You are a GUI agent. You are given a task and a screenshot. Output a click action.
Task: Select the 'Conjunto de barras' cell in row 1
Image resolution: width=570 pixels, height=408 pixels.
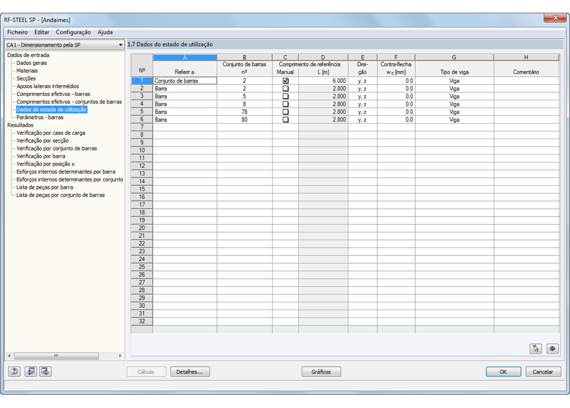(x=185, y=81)
